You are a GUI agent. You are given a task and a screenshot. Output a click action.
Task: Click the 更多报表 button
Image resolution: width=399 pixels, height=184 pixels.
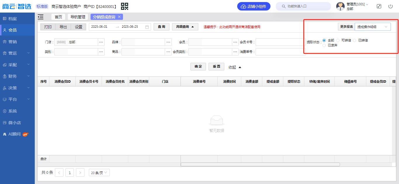pos(346,27)
